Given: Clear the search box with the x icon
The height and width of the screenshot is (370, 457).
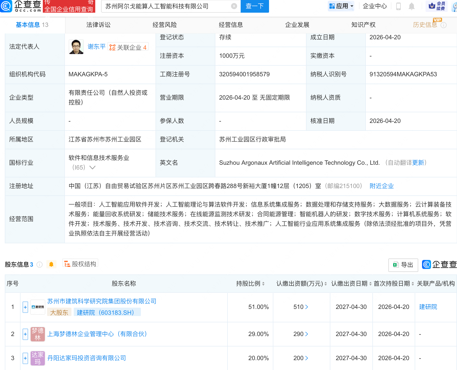Looking at the screenshot, I should tap(234, 6).
